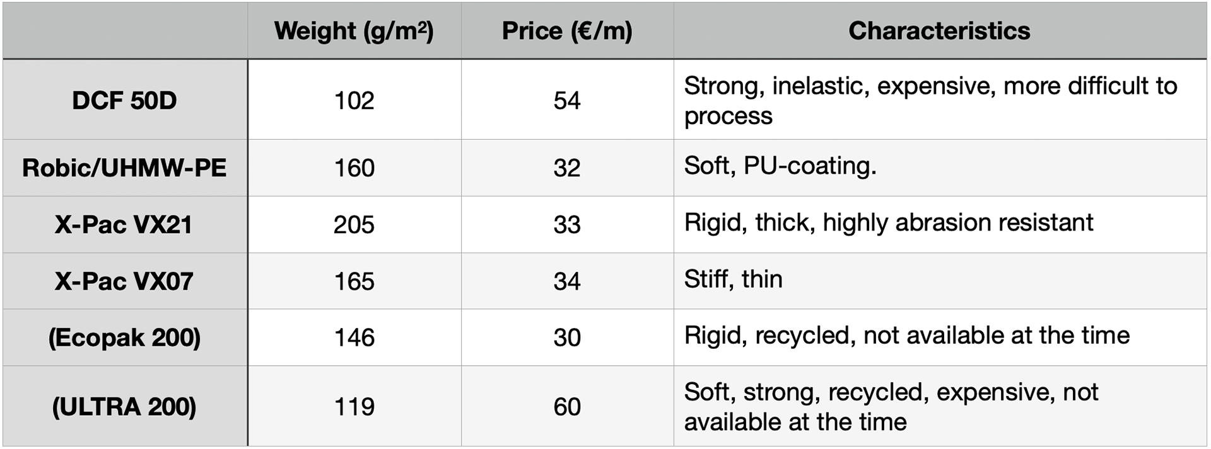Screen dimensions: 1211x449
Task: Select the empty top-left header cell
Action: pyautogui.click(x=125, y=31)
